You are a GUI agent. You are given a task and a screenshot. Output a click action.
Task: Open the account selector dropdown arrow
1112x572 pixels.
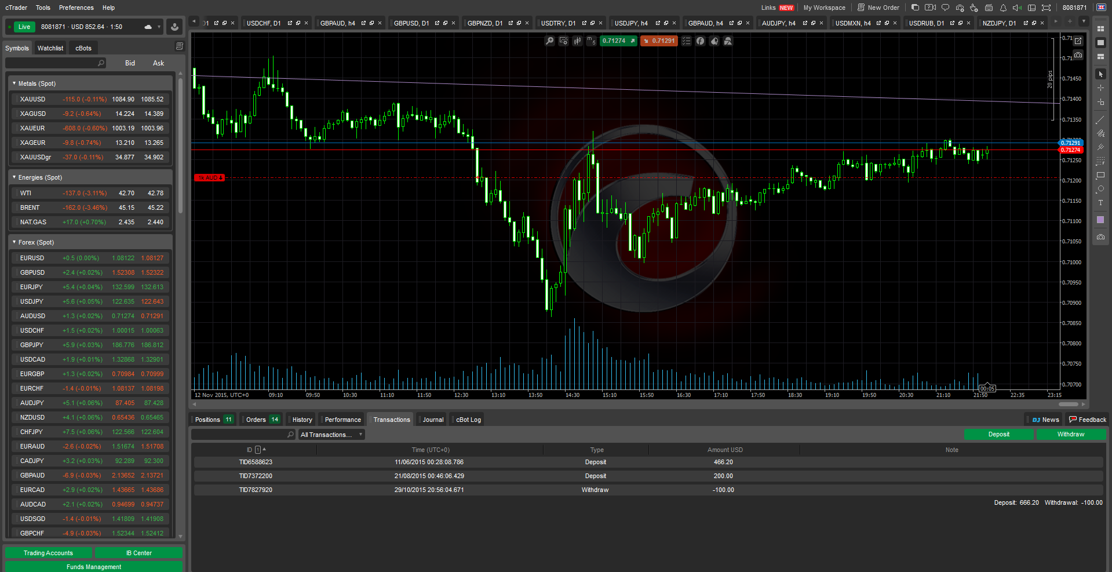159,27
